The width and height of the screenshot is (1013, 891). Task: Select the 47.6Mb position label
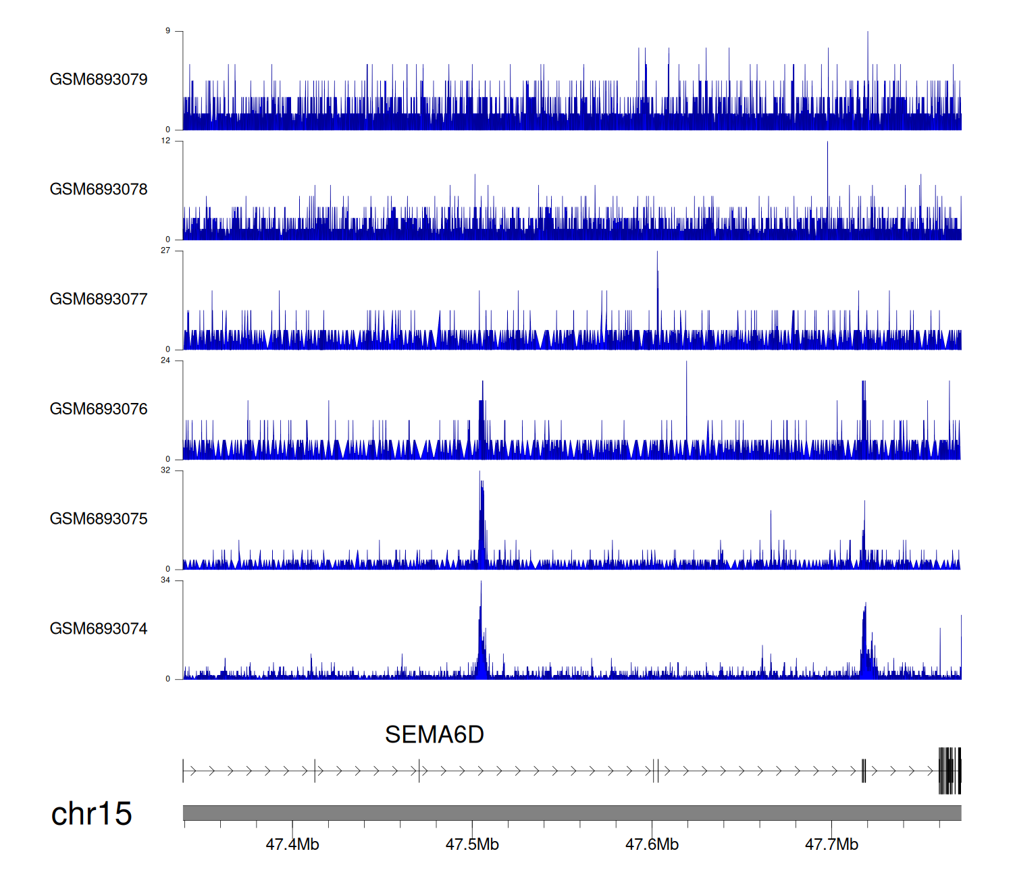(x=652, y=844)
